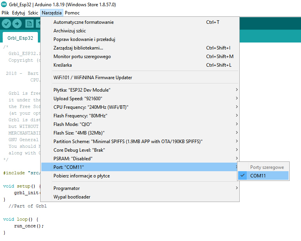Close the Narzędzia menu from menu bar
This screenshot has height=241, width=301.
point(52,13)
